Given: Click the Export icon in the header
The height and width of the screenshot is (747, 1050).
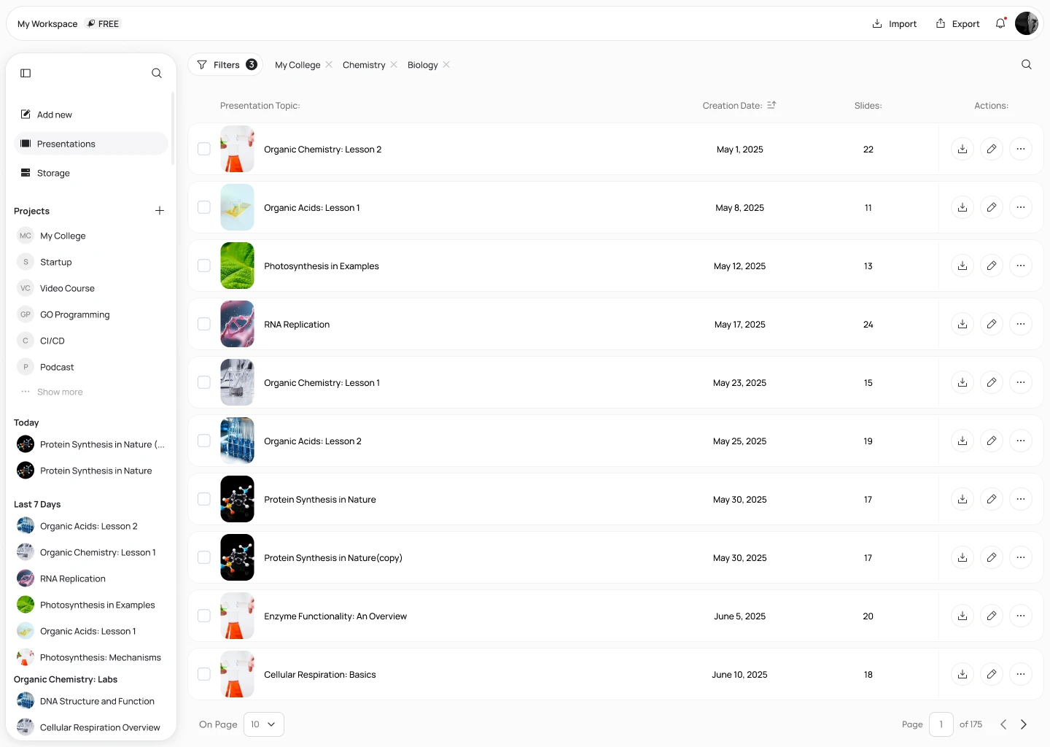Looking at the screenshot, I should 939,23.
